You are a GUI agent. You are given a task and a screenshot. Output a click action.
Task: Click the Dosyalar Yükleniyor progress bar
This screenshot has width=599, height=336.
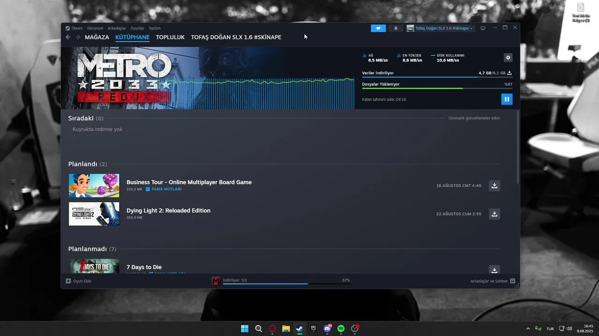(437, 88)
